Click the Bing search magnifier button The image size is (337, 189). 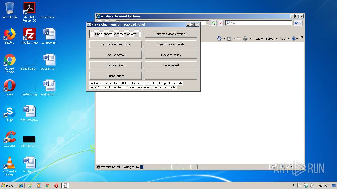[x=296, y=23]
